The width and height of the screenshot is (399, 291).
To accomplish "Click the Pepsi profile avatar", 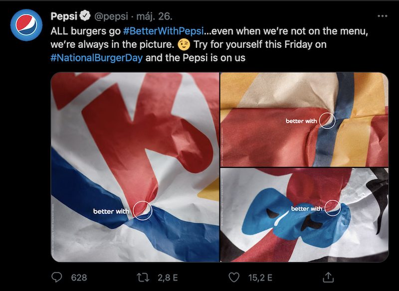I will click(26, 24).
